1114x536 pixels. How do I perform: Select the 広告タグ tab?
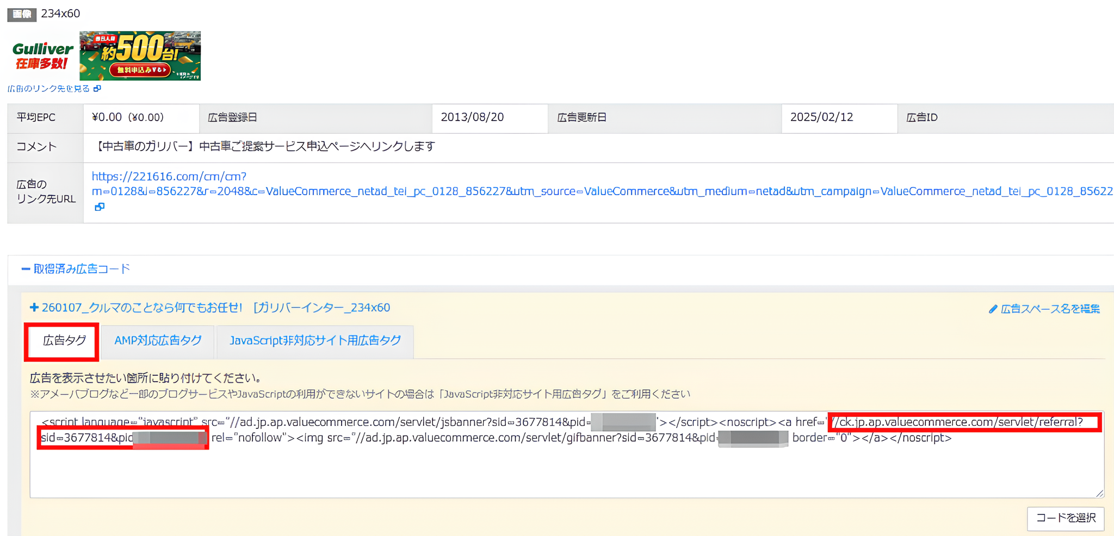pos(64,341)
